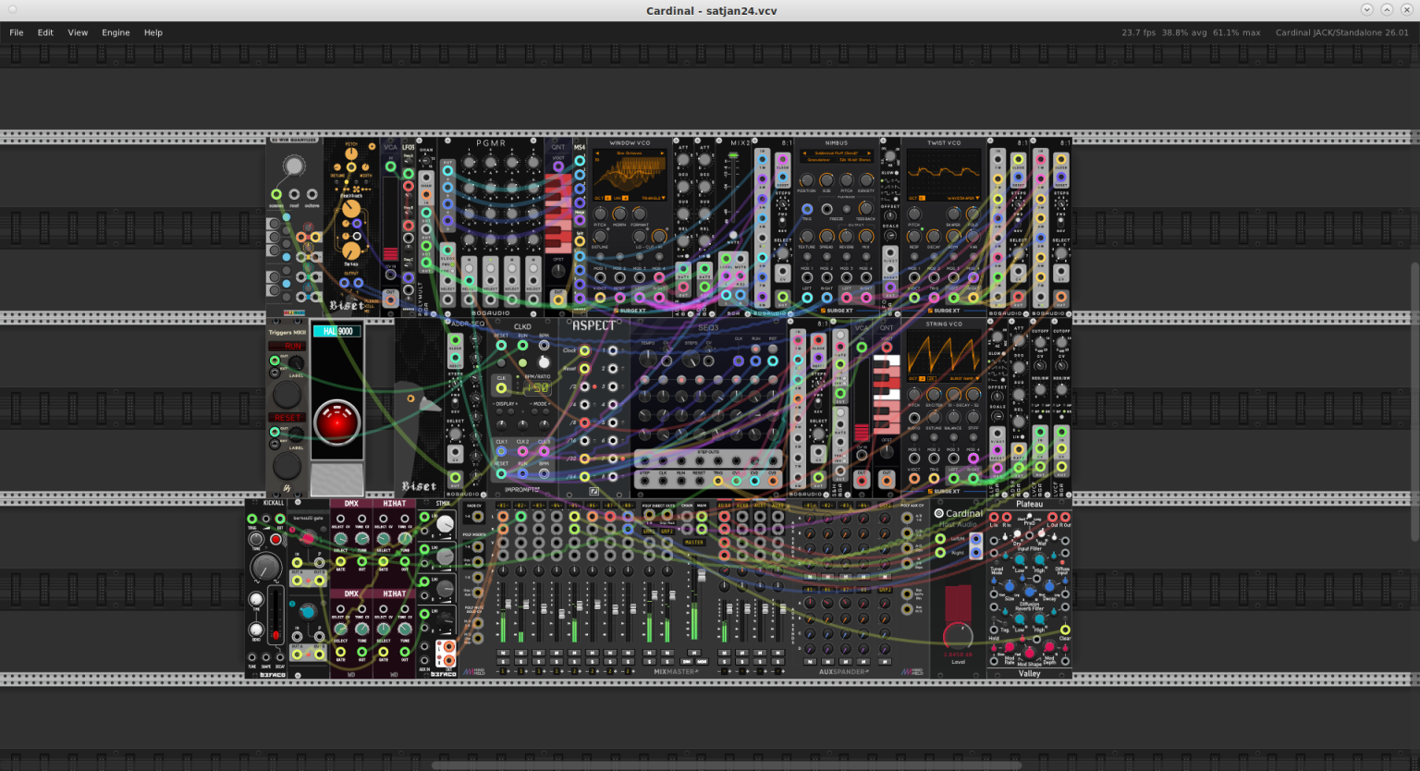Click the ADDR-SEQ CLOCK input jack
Viewport: 1420px width, 771px height.
pyautogui.click(x=455, y=340)
